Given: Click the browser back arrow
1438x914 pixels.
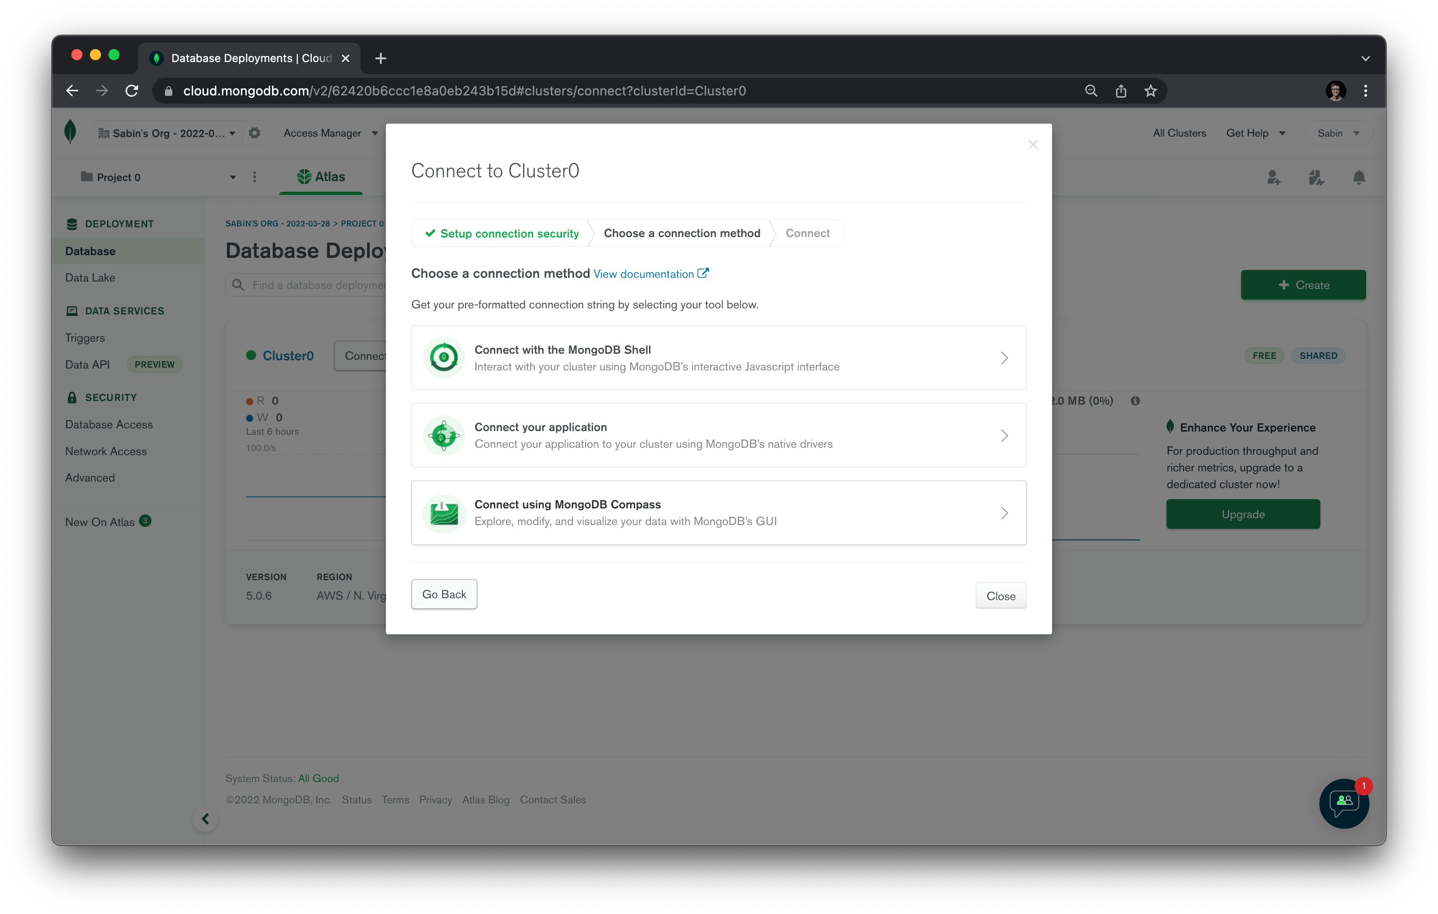Looking at the screenshot, I should click(x=72, y=91).
